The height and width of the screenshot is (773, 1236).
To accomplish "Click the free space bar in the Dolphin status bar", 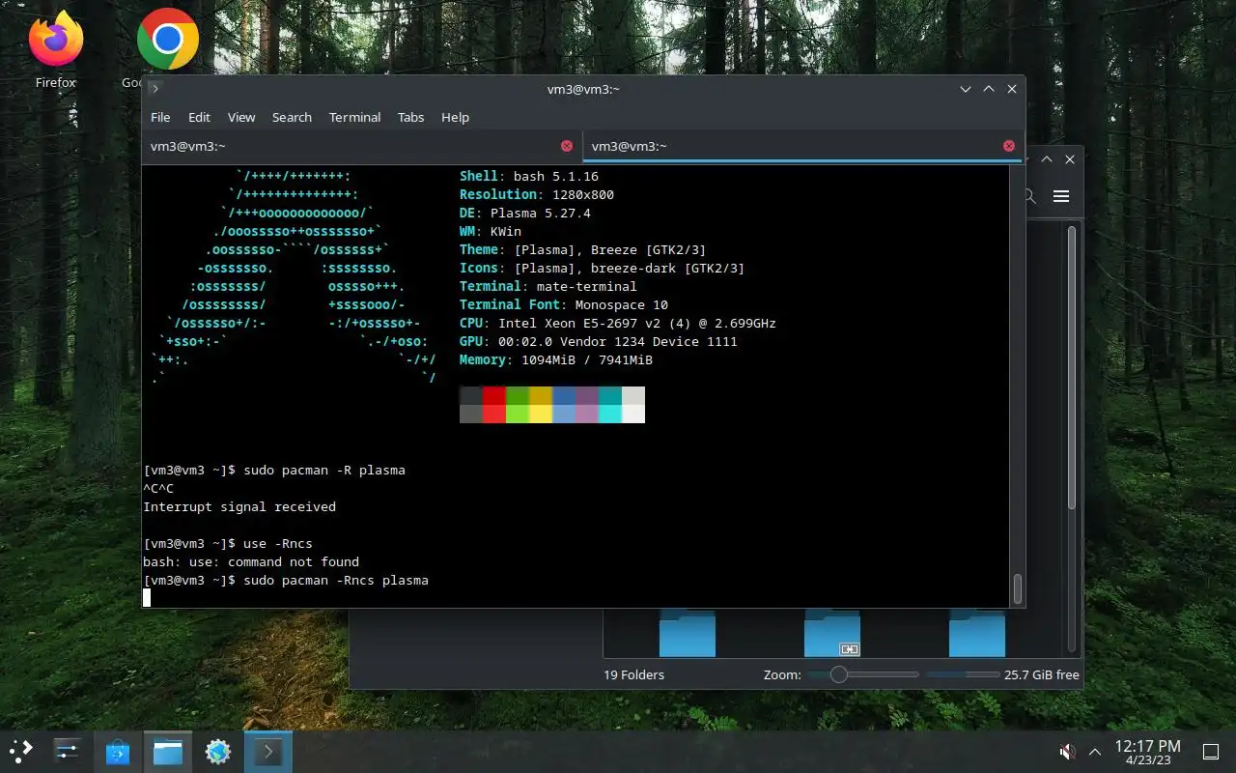I will point(963,674).
